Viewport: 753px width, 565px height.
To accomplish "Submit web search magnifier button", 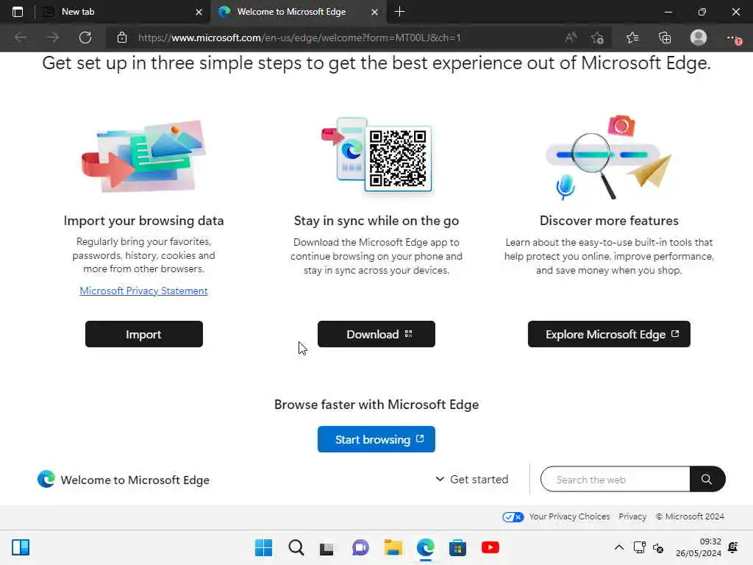I will 707,479.
